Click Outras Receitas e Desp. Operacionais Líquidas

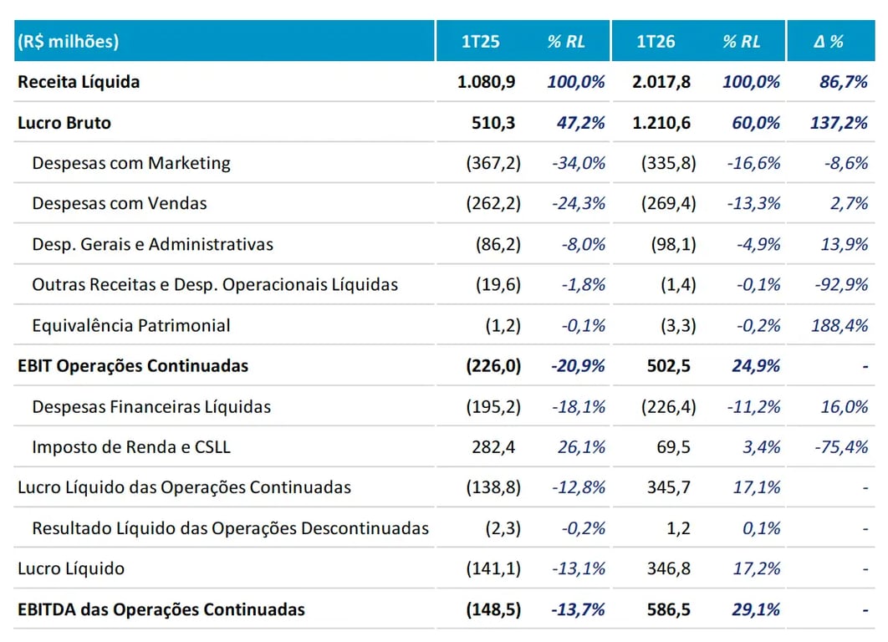(215, 284)
